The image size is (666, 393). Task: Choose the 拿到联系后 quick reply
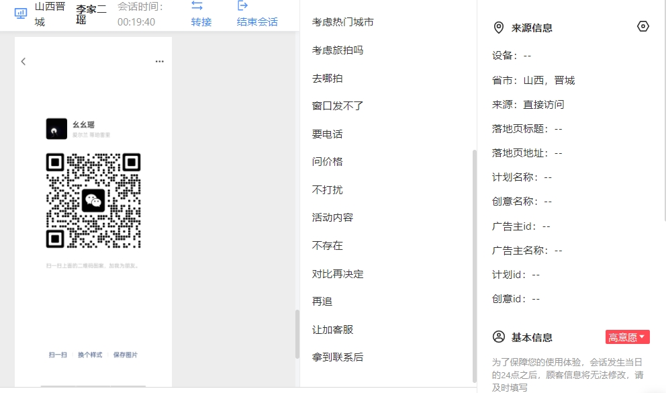click(338, 357)
